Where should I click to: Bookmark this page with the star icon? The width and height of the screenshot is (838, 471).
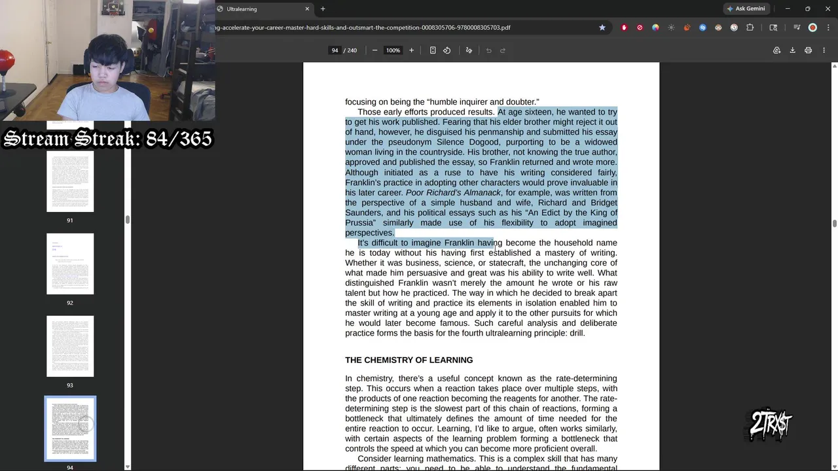point(602,27)
